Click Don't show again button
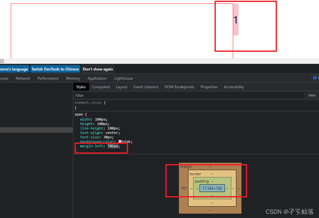 click(98, 69)
